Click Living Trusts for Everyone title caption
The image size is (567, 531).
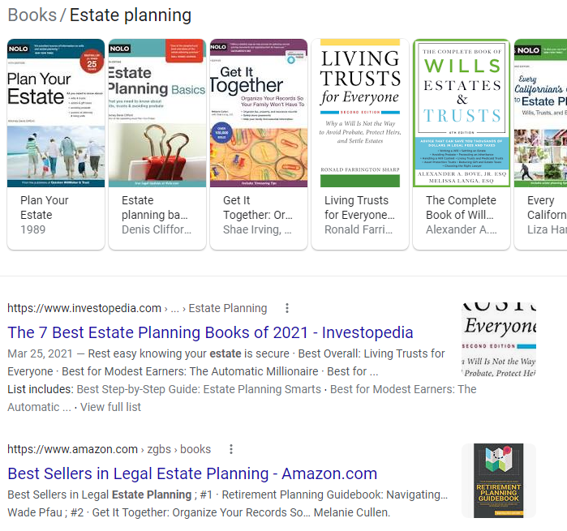359,208
